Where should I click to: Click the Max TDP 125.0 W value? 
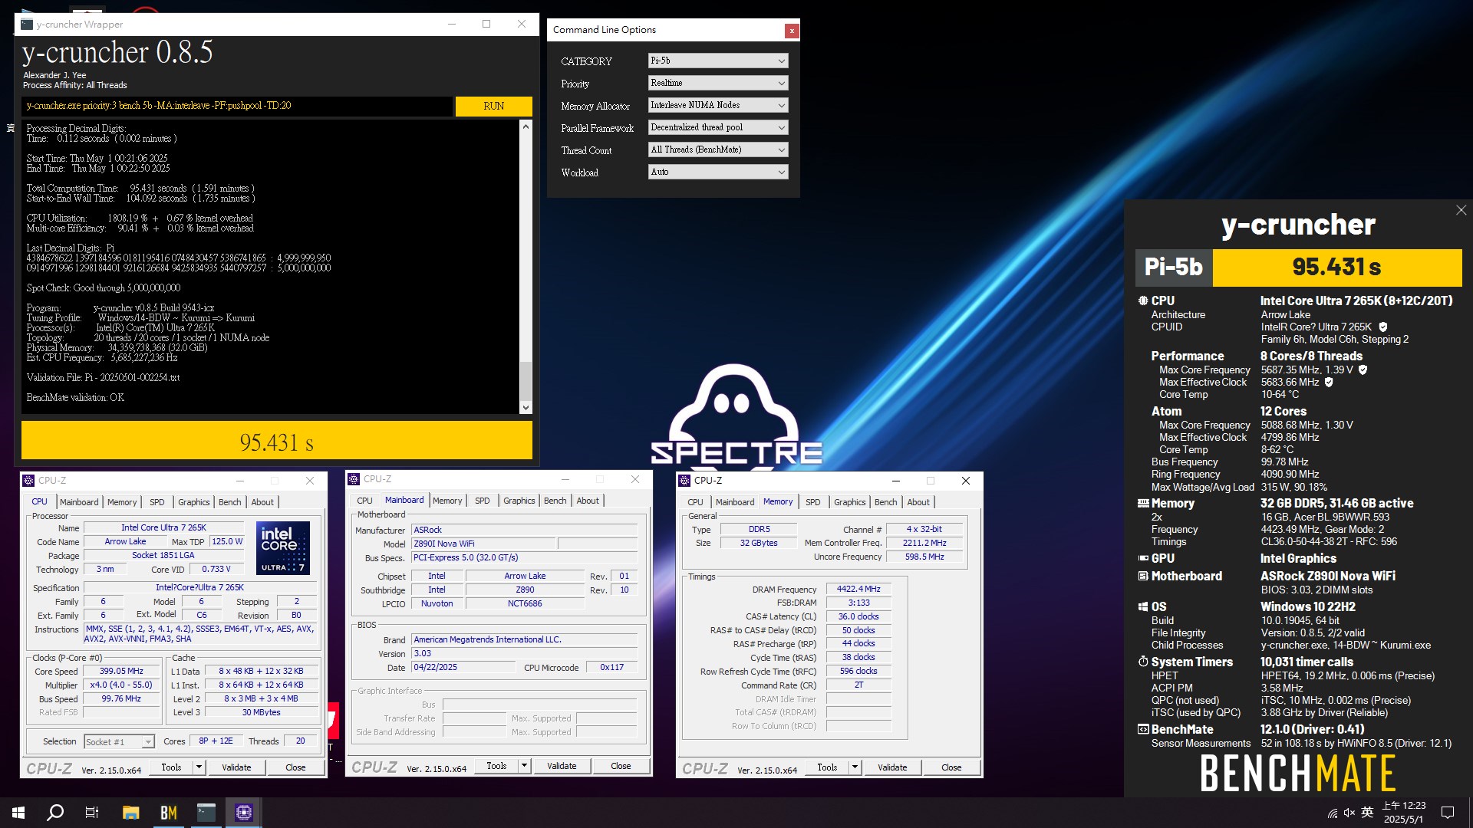(x=227, y=541)
